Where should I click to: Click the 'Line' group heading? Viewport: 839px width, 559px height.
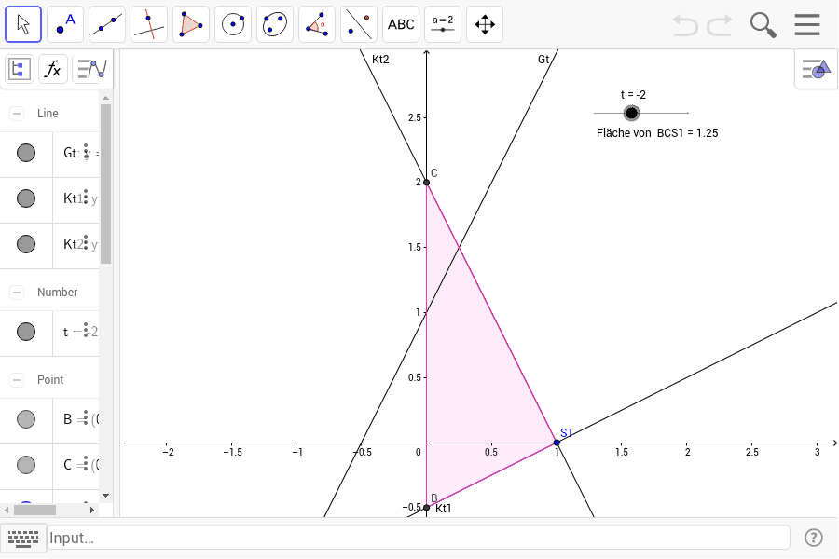(x=48, y=114)
